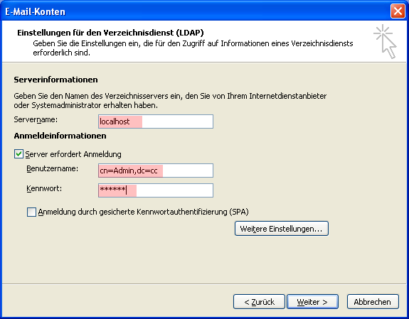Click the E-Mail-Konten title bar
Image resolution: width=409 pixels, height=319 pixels.
196,11
